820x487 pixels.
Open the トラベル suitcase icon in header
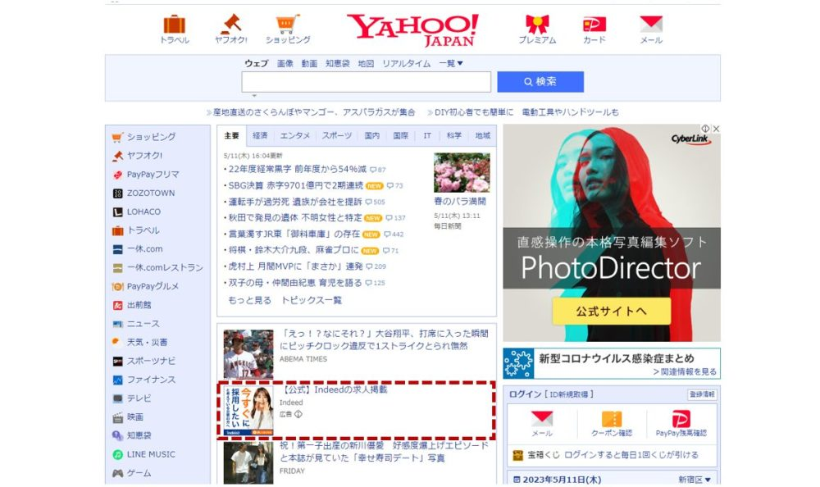(x=174, y=25)
